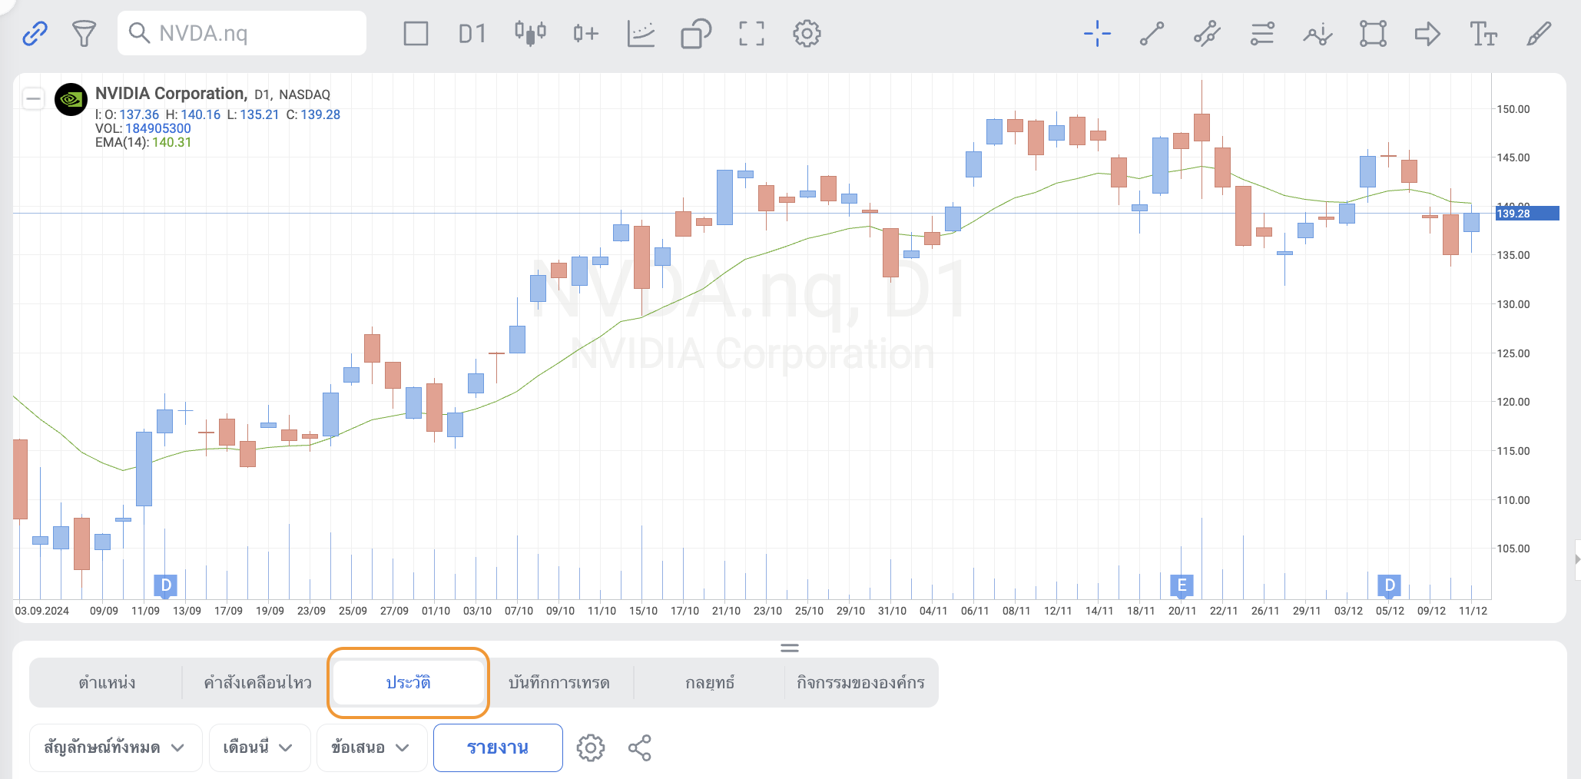Viewport: 1581px width, 779px height.
Task: Click the panel resize handle above tabs
Action: click(x=790, y=648)
